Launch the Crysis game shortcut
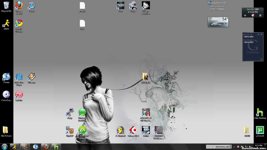The width and height of the screenshot is (267, 150). 133,5
